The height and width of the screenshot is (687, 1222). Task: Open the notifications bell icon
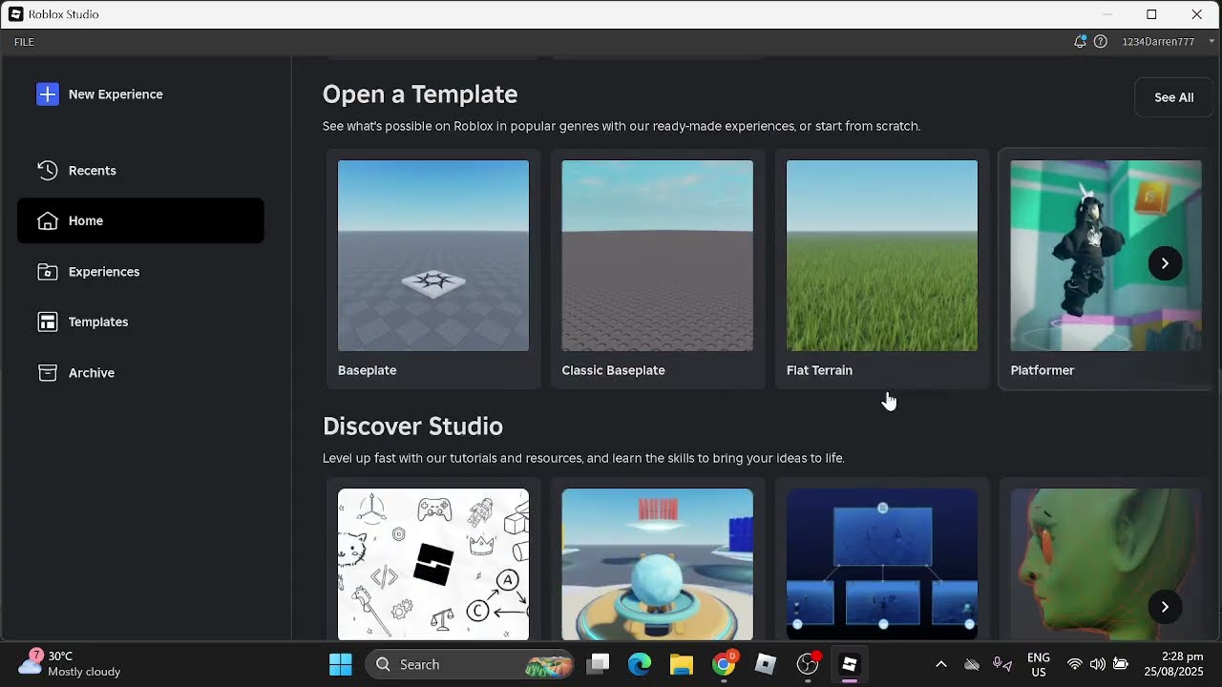1080,41
